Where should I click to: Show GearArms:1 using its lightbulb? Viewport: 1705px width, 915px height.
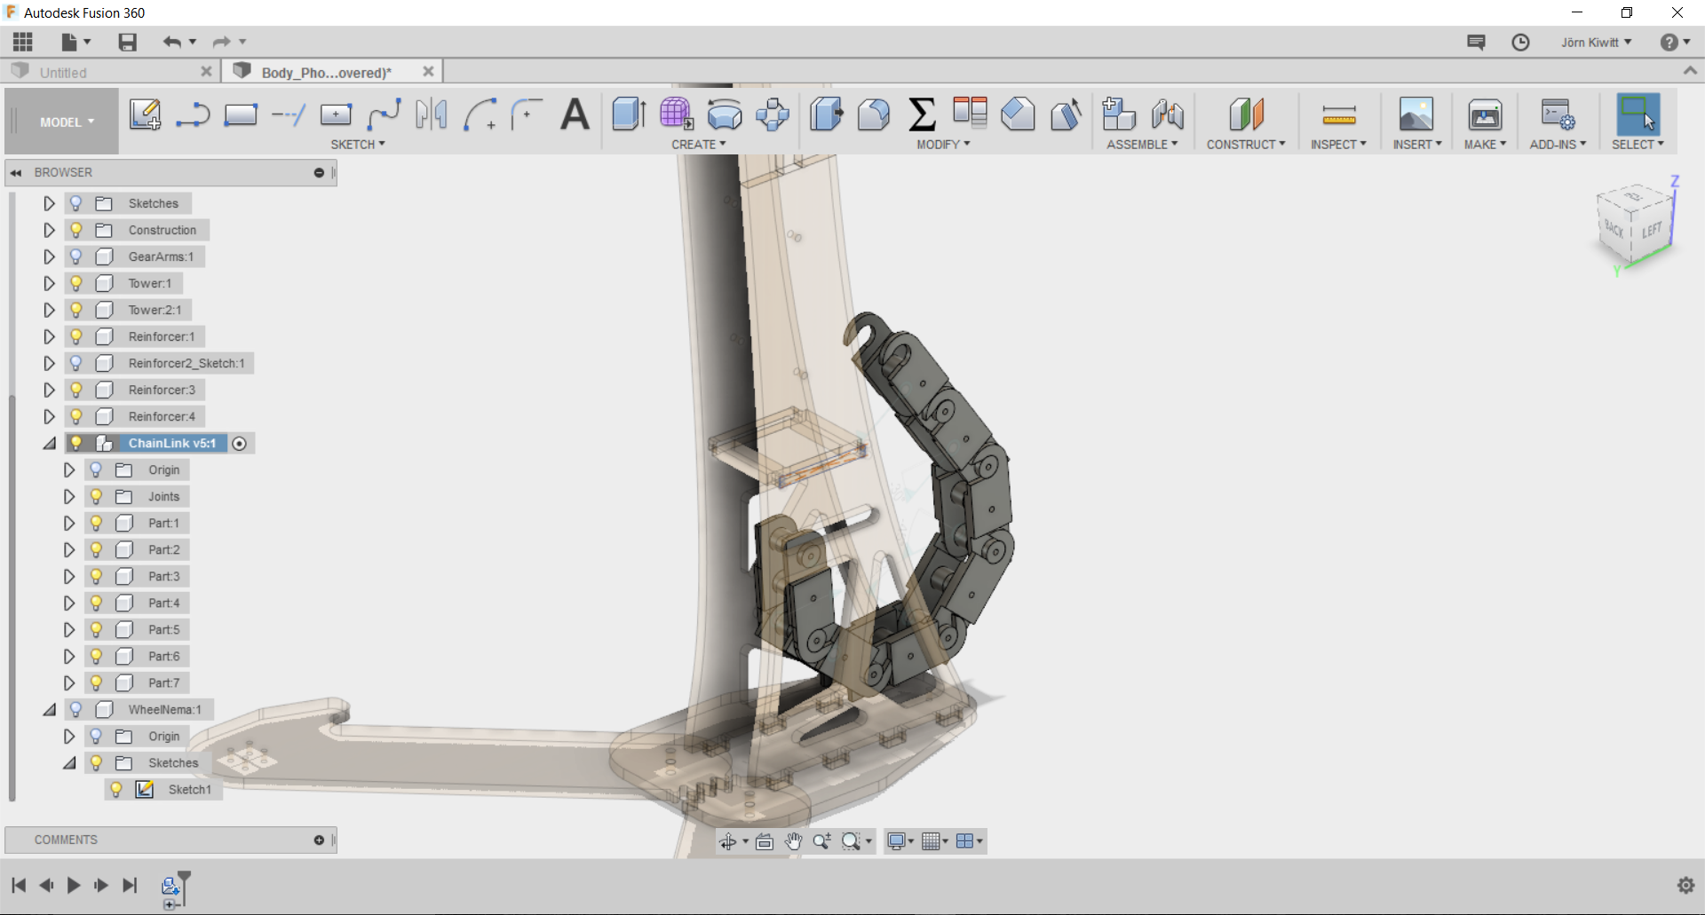coord(76,256)
